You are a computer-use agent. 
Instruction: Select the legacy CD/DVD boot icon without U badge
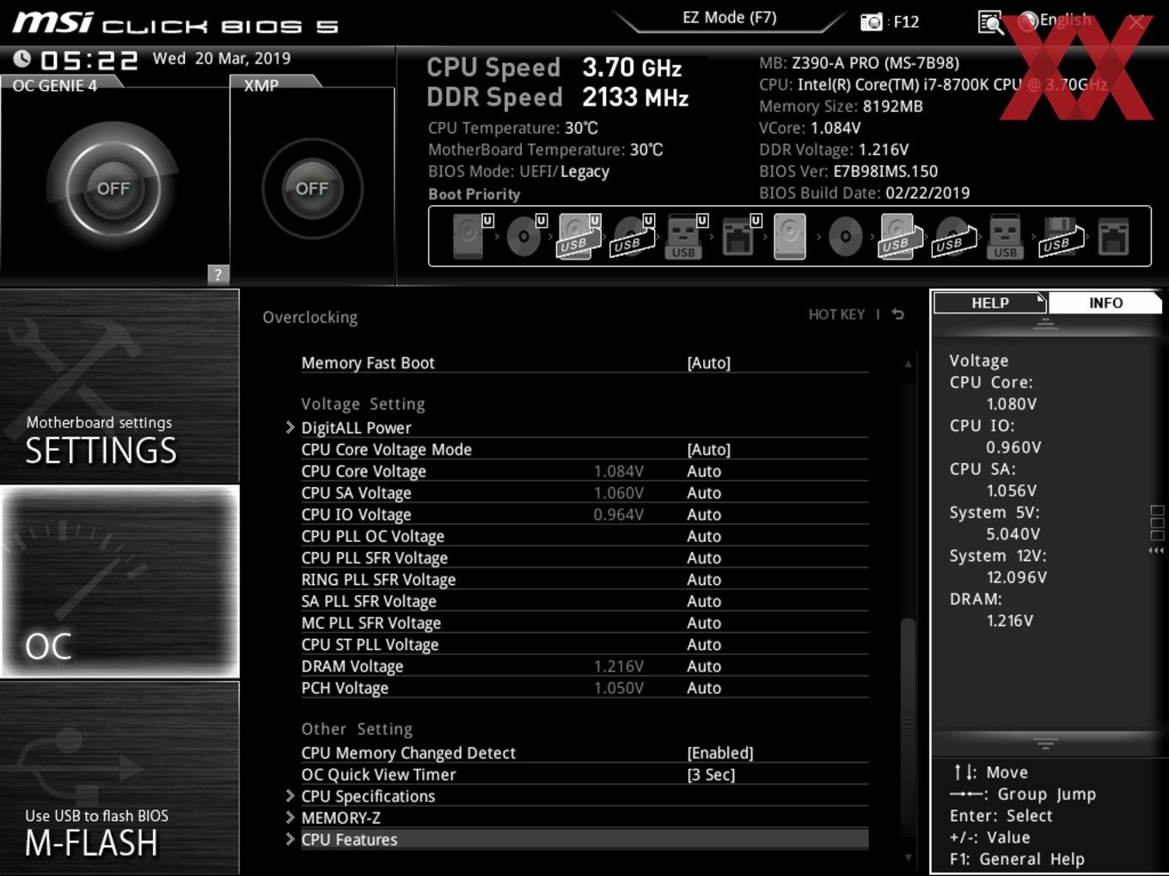[x=845, y=236]
